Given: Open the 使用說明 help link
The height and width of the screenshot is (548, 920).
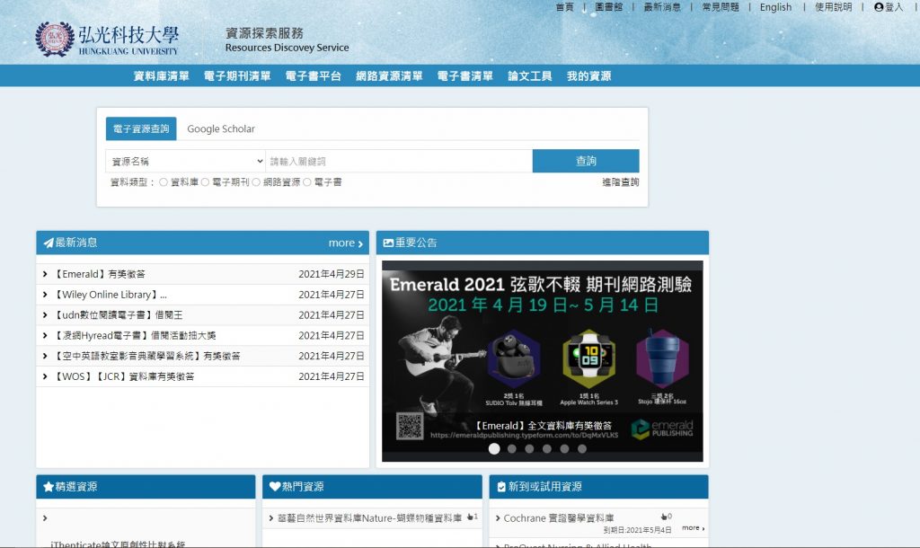Looking at the screenshot, I should [x=833, y=7].
